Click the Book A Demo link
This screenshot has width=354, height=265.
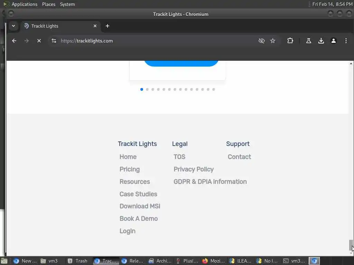[139, 218]
